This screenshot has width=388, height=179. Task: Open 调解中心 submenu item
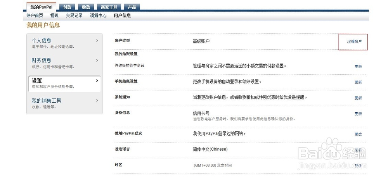98,15
